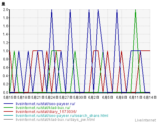
Task: Click the 5月24日 date axis label
Action: (52, 97)
